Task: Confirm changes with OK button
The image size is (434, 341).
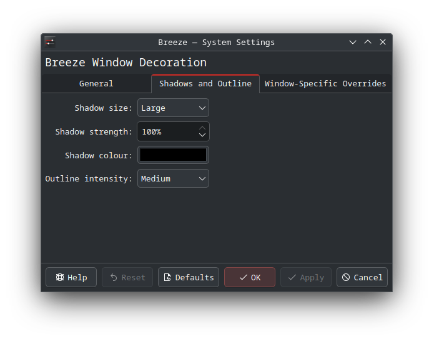Action: click(x=250, y=277)
